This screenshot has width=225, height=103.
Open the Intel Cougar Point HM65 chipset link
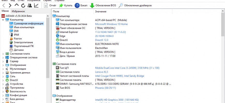(x=119, y=76)
